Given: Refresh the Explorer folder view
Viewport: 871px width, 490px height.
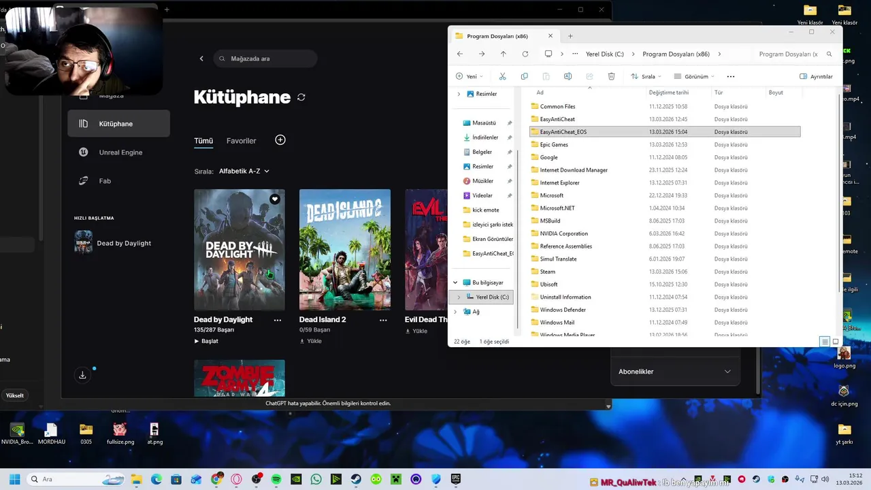Looking at the screenshot, I should 525,54.
